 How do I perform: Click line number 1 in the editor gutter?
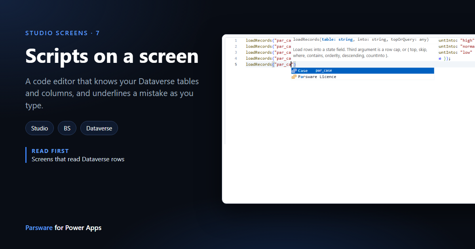pos(236,40)
